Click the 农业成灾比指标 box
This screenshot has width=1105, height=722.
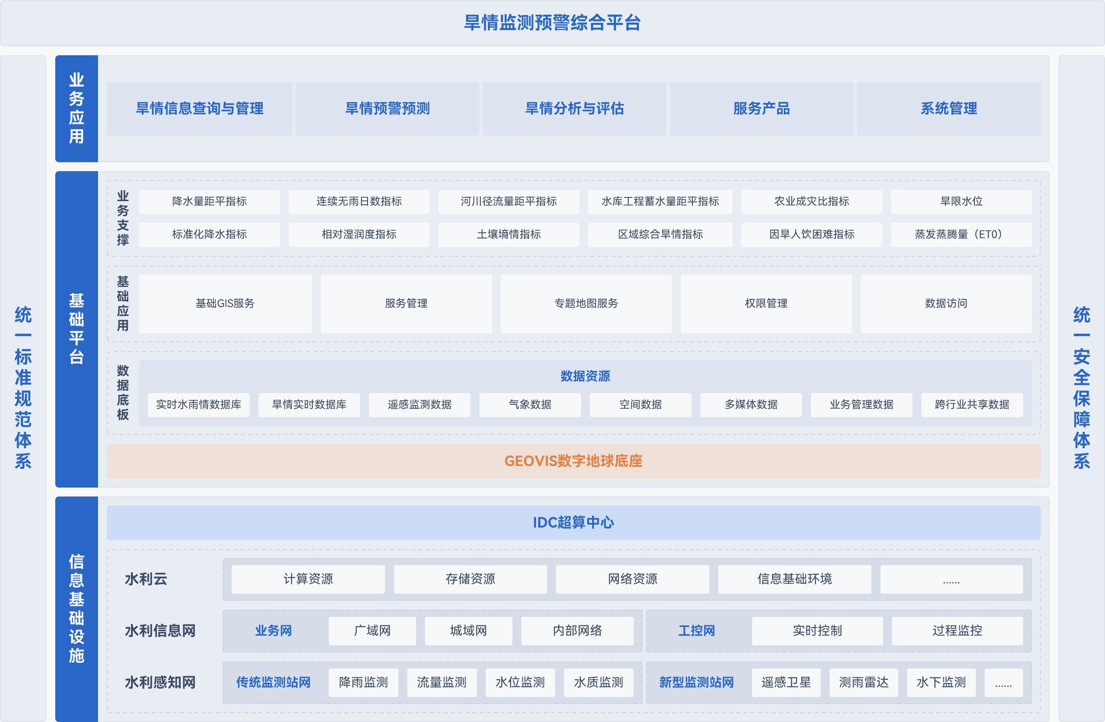(x=811, y=201)
